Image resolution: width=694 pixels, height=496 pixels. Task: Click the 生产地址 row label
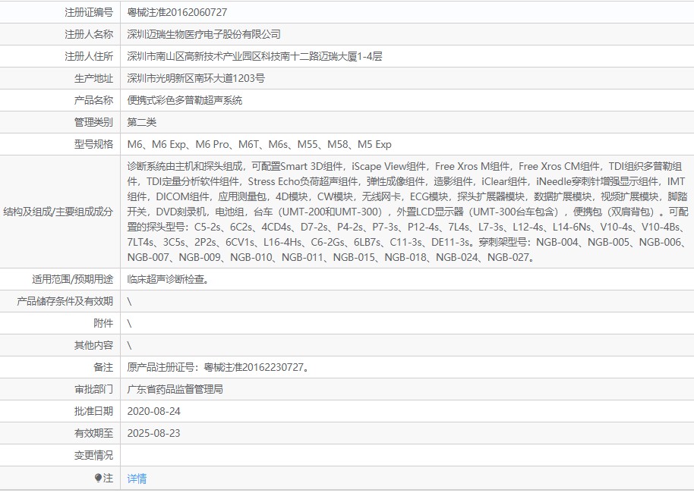[94, 78]
